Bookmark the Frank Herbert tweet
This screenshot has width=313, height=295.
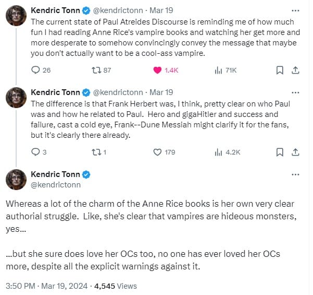[280, 152]
